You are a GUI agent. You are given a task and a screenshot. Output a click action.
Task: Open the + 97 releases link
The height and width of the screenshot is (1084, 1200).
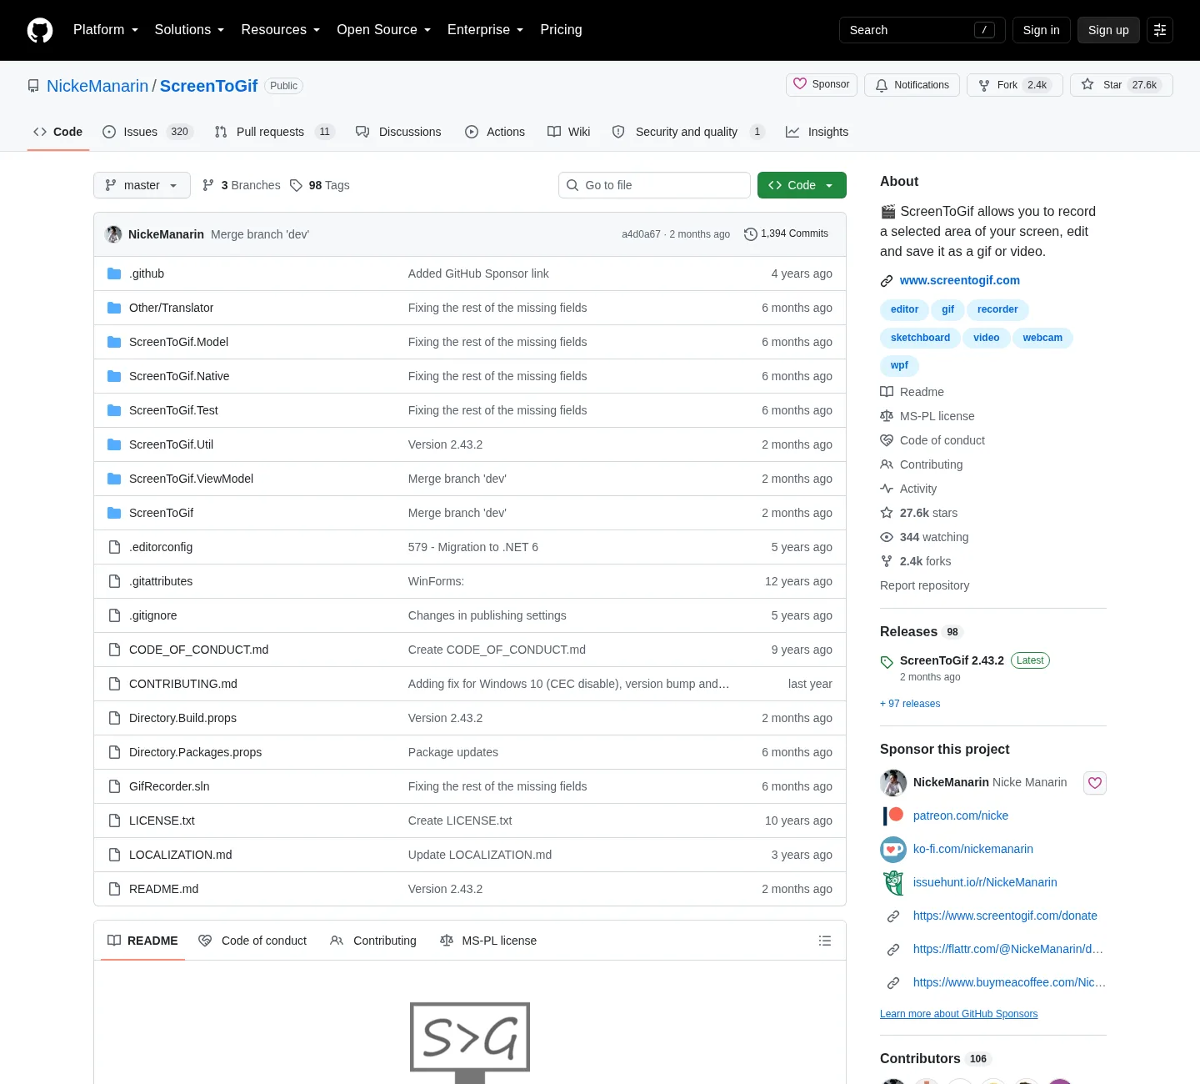(910, 704)
